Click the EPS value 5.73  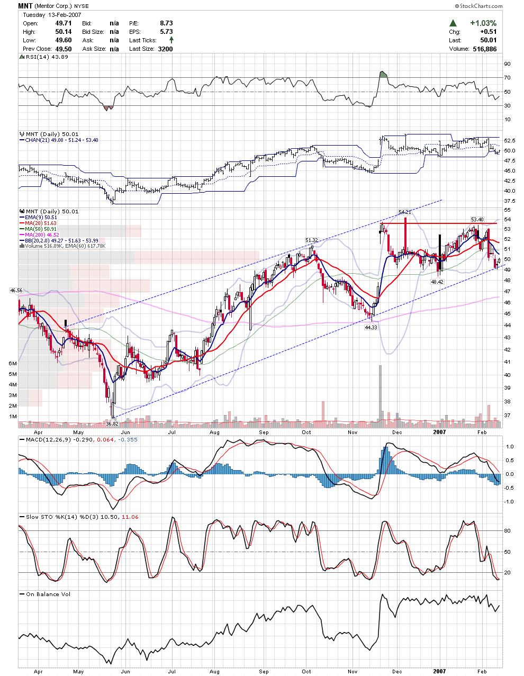pyautogui.click(x=166, y=32)
